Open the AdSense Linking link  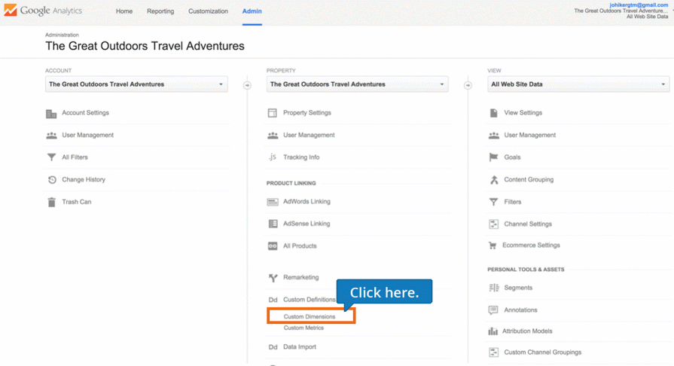click(x=307, y=224)
